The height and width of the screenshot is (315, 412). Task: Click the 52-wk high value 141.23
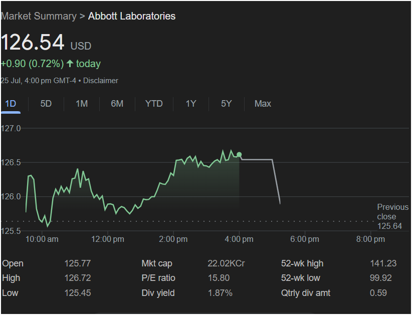(383, 263)
